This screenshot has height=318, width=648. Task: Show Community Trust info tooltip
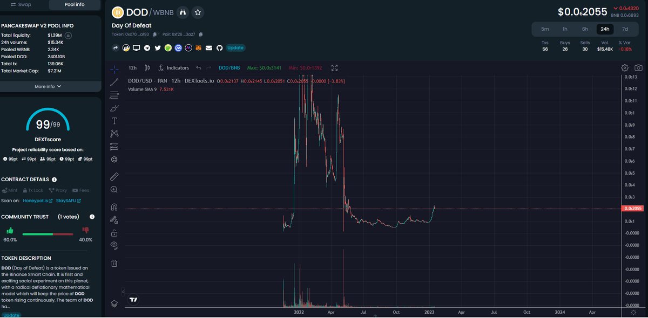pos(92,217)
